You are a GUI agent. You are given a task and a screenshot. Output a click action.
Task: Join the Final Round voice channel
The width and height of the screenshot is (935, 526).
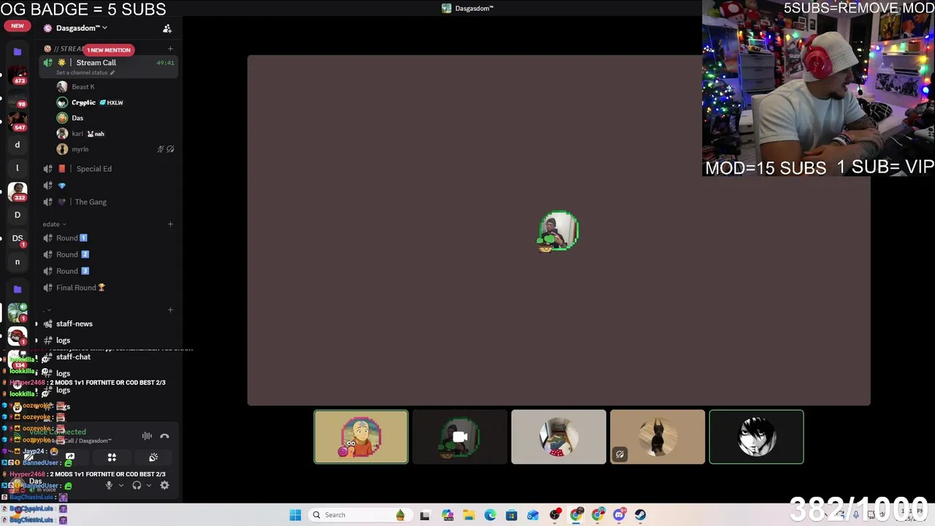pos(108,288)
